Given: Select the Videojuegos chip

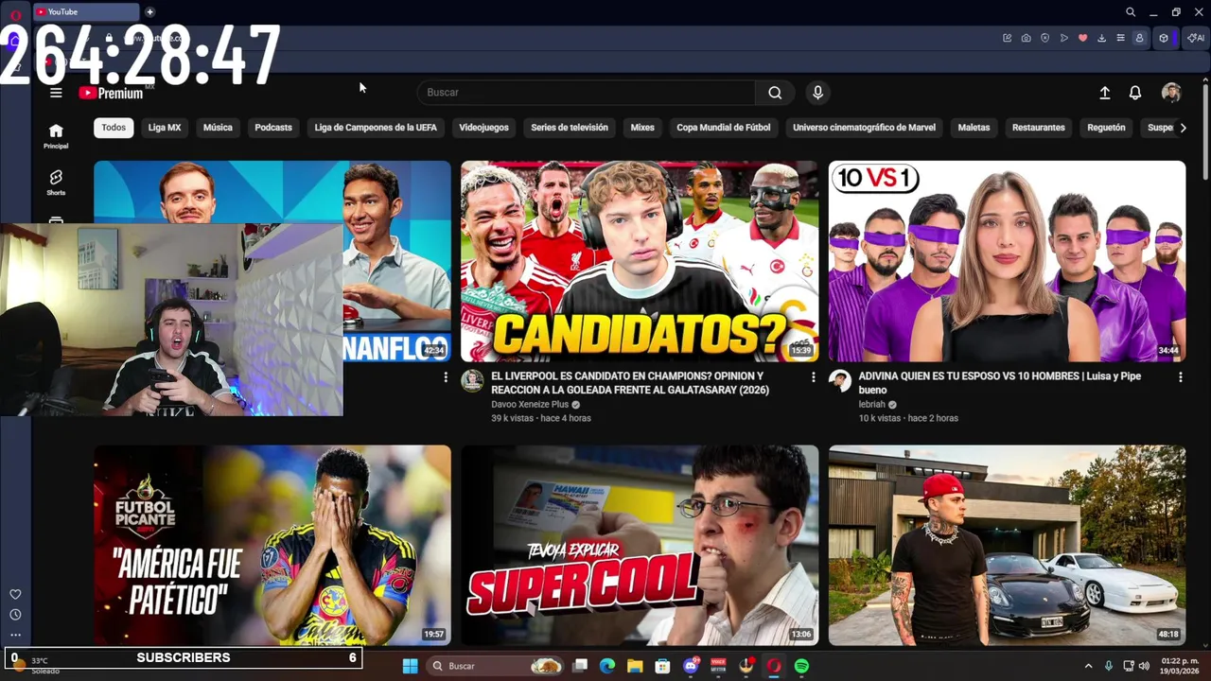Looking at the screenshot, I should tap(483, 128).
